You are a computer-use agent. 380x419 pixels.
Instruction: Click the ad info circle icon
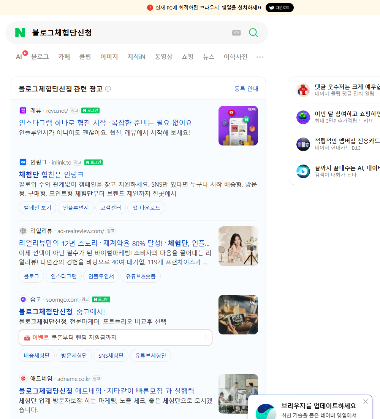coord(108,89)
